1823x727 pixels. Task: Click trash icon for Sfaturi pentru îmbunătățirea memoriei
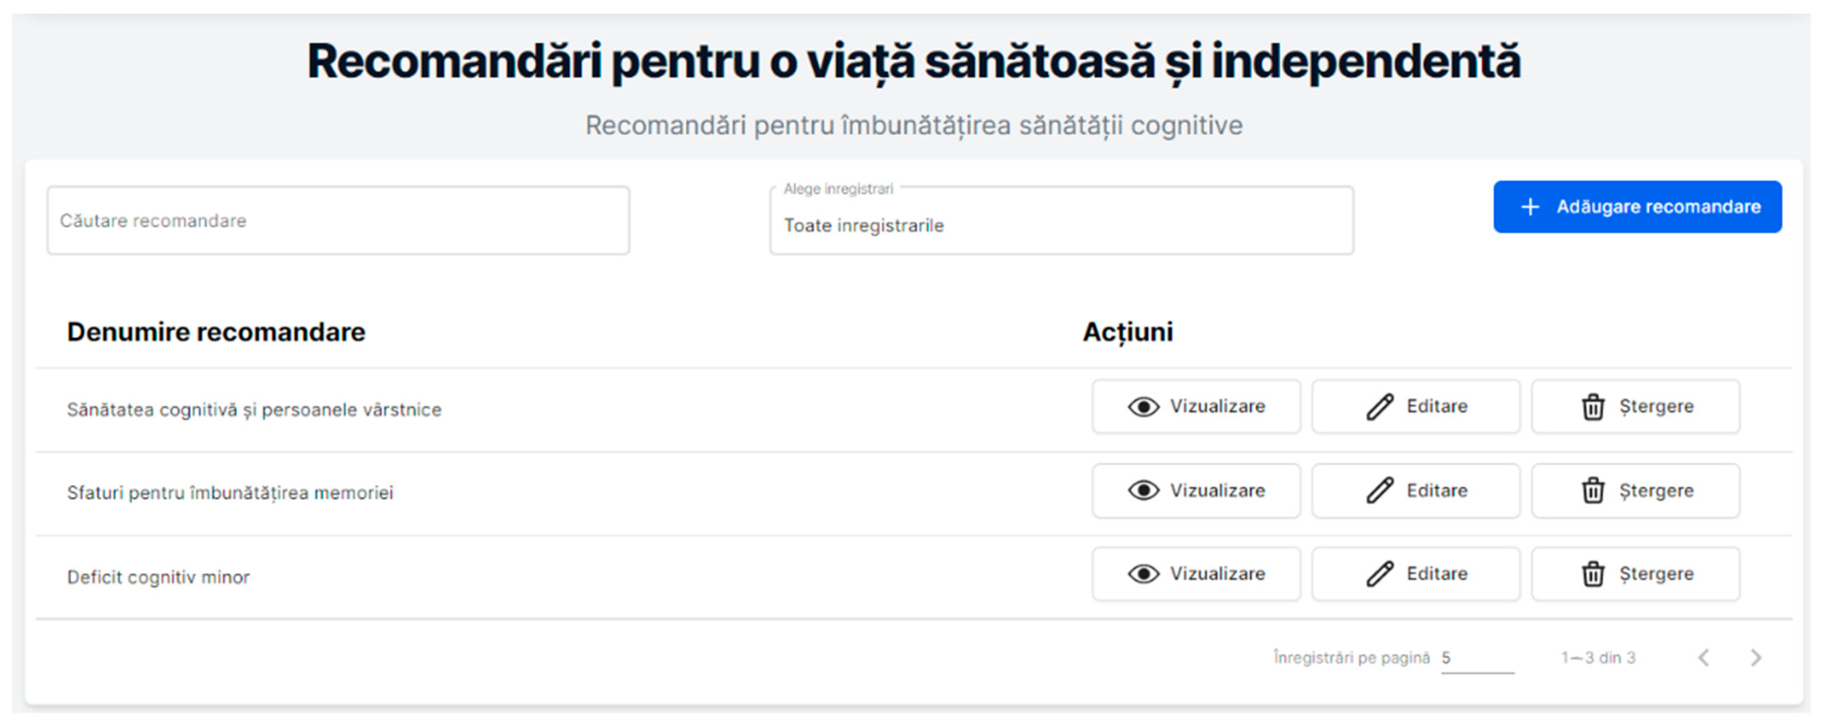pyautogui.click(x=1593, y=490)
